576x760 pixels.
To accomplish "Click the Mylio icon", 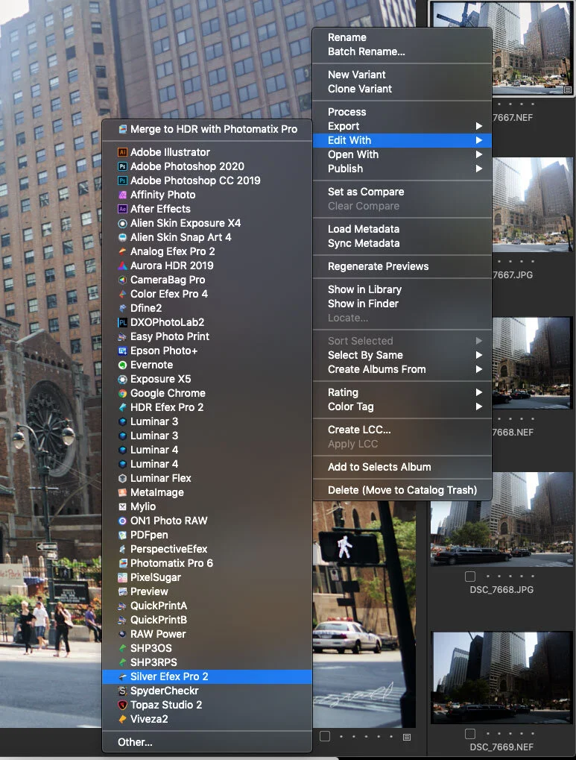I will click(x=122, y=506).
